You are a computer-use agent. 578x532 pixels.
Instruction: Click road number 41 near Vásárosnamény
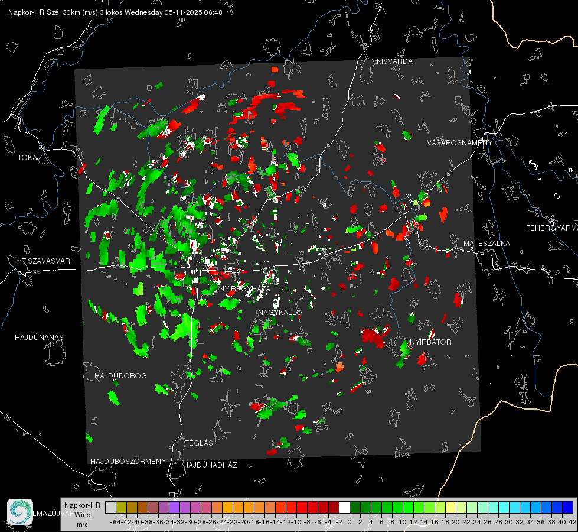[449, 173]
